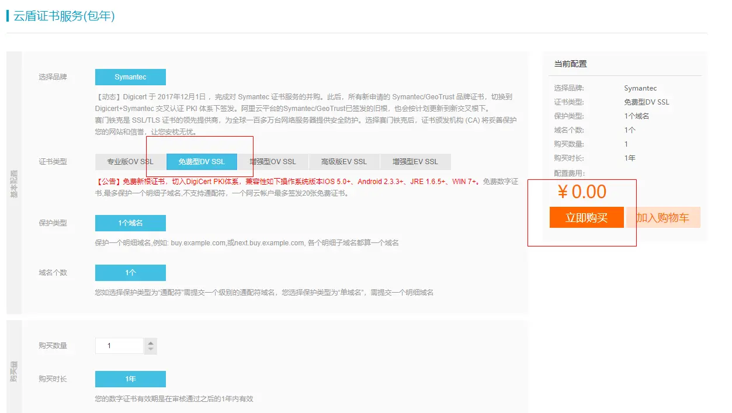This screenshot has width=732, height=413.
Task: Increase purchase quantity with up arrow
Action: click(151, 343)
